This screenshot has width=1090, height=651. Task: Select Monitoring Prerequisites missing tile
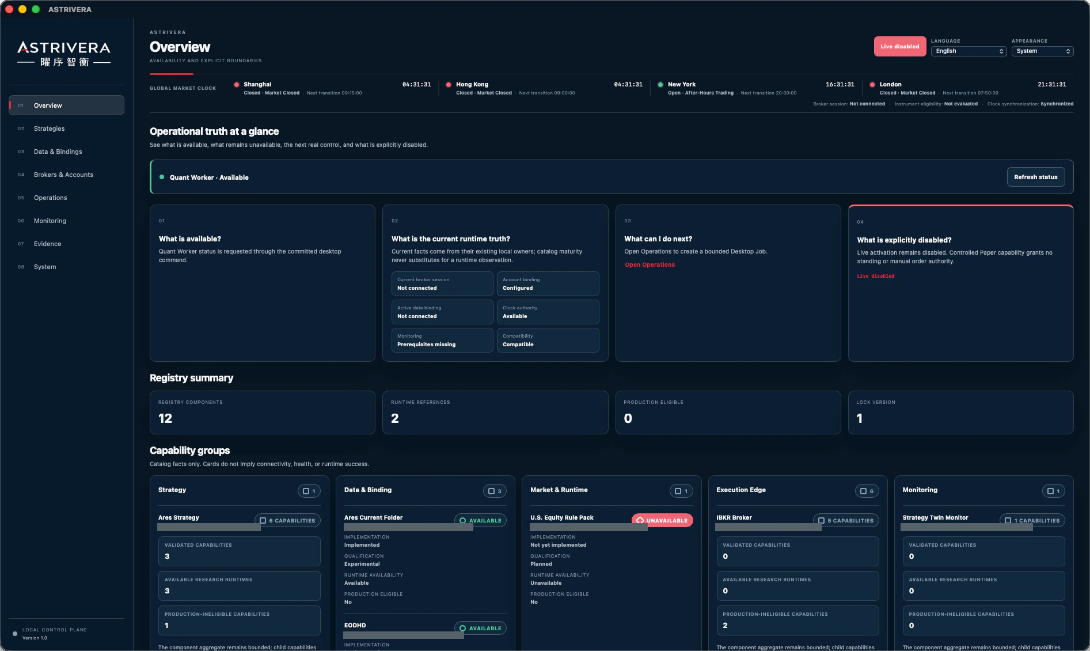[442, 340]
